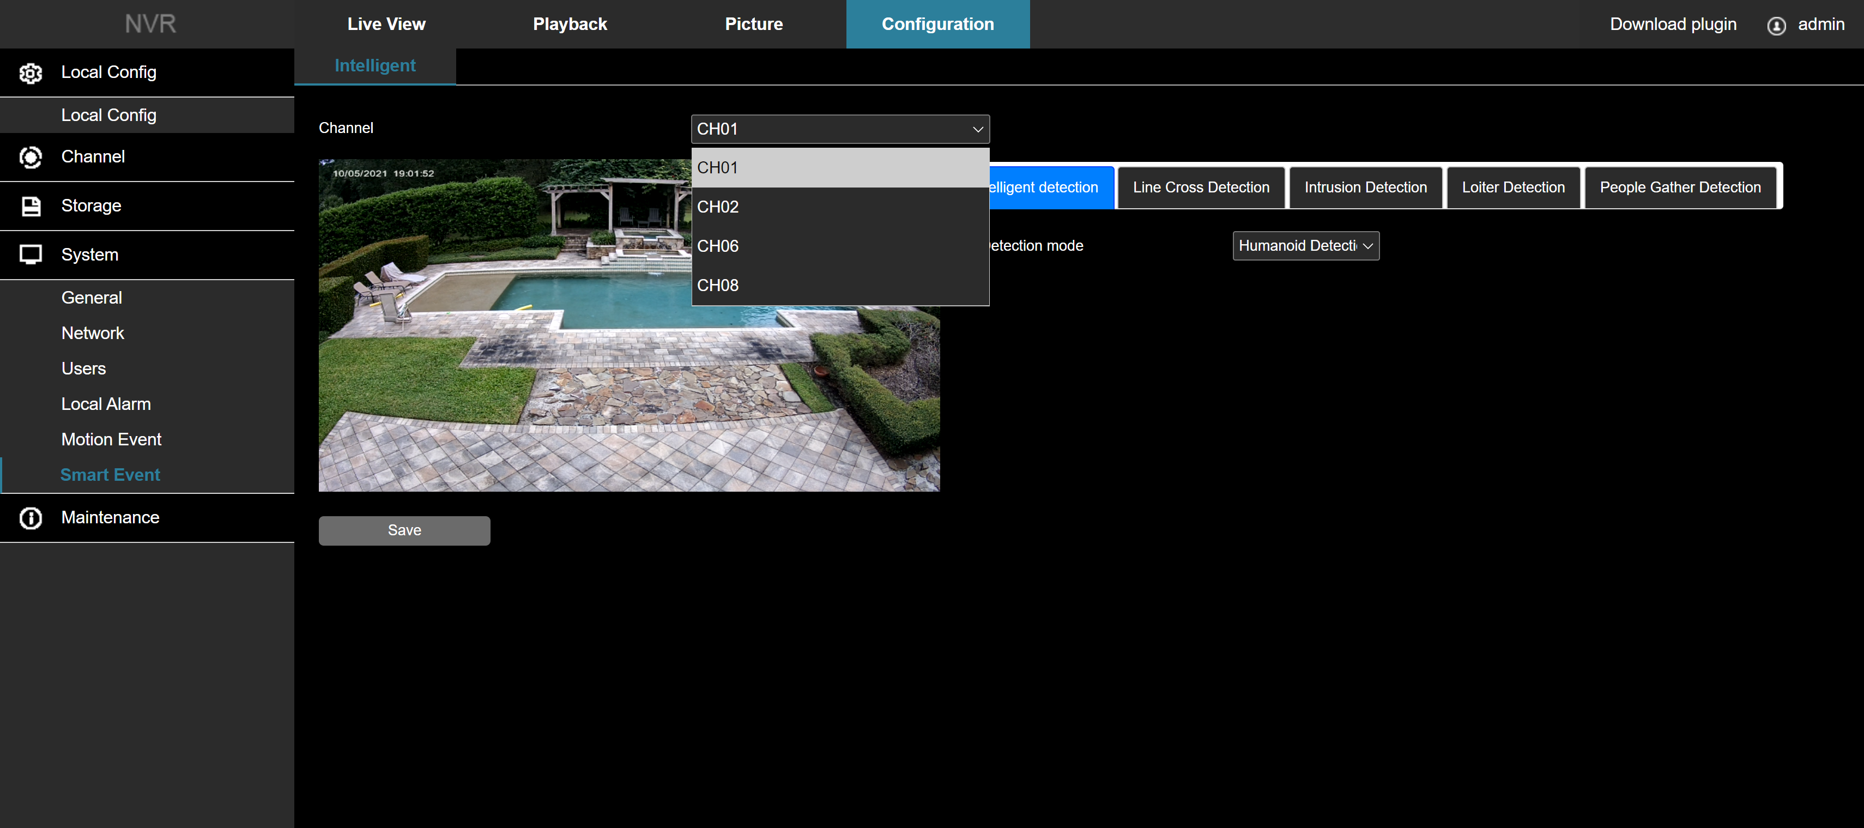Click the Channel camera icon in sidebar
This screenshot has height=828, width=1864.
(x=31, y=157)
